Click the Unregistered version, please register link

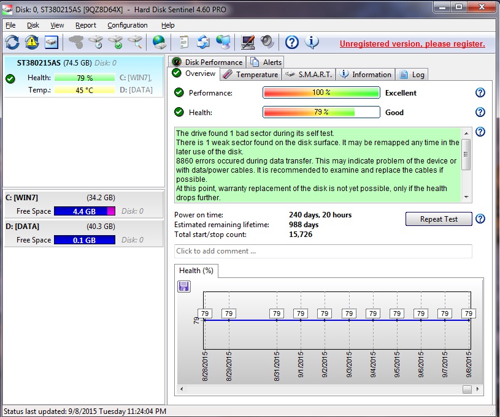point(412,43)
